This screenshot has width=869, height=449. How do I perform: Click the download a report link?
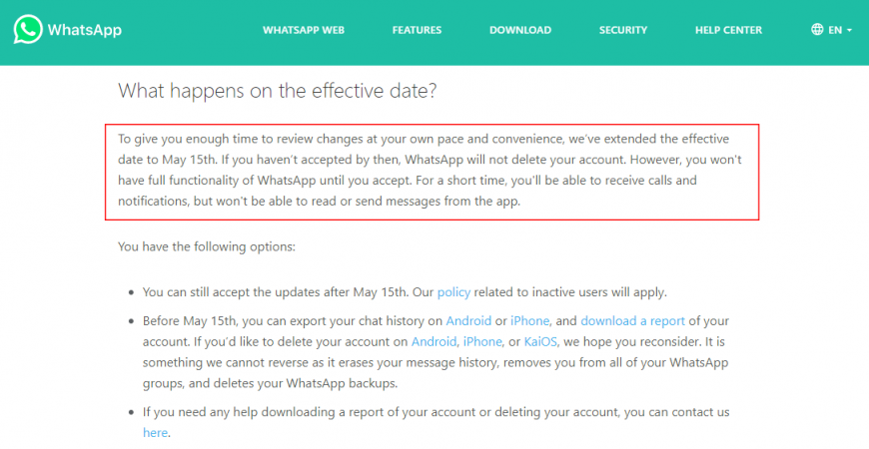click(632, 321)
